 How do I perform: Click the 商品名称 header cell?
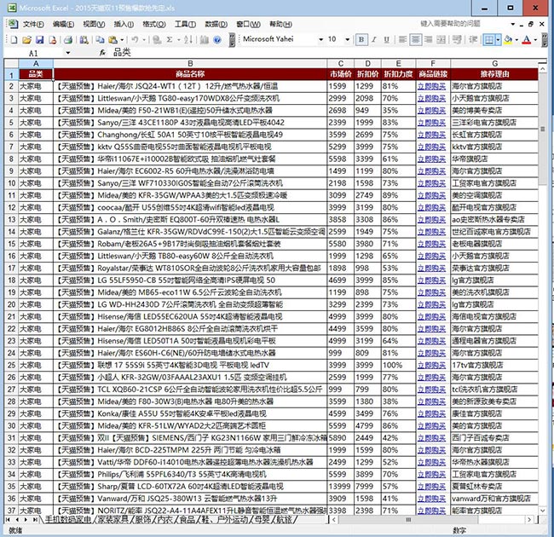[190, 75]
